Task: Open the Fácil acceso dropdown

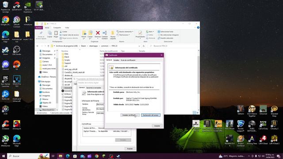Action: pyautogui.click(x=123, y=35)
